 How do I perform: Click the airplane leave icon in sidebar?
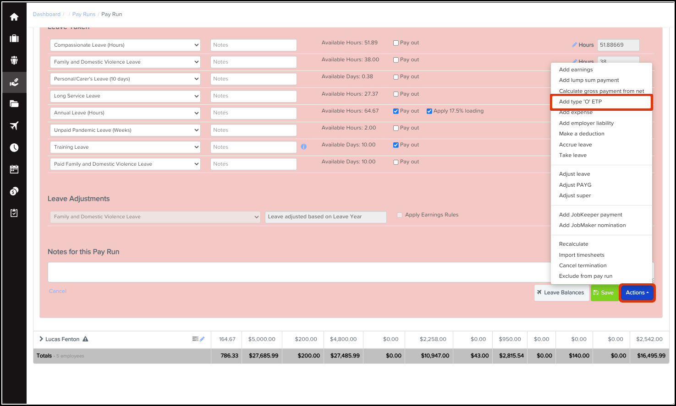(14, 125)
